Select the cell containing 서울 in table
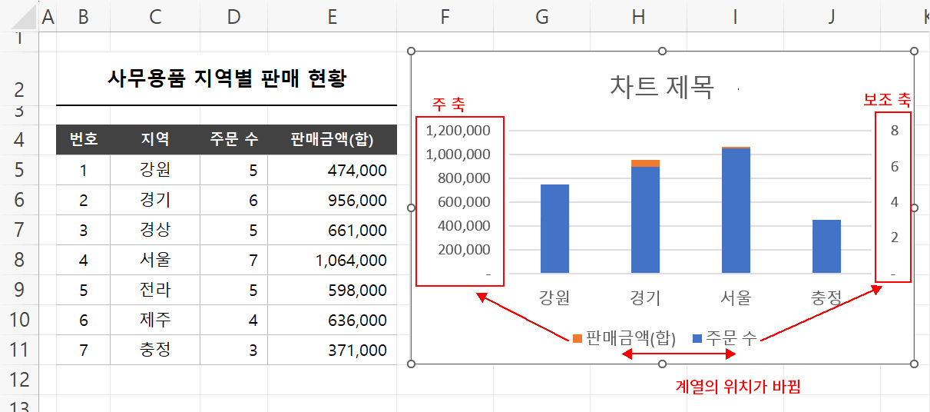The height and width of the screenshot is (412, 930). click(x=155, y=260)
